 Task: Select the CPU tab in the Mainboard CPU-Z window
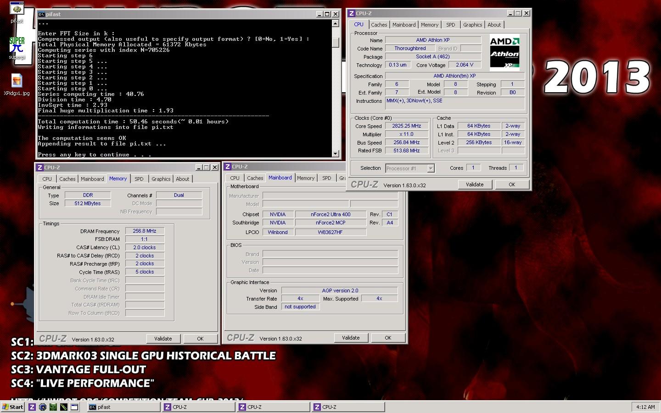(x=235, y=178)
